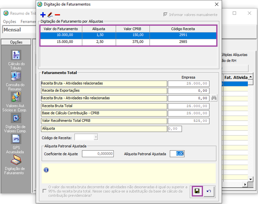Click the red minus delete icon

click(57, 15)
